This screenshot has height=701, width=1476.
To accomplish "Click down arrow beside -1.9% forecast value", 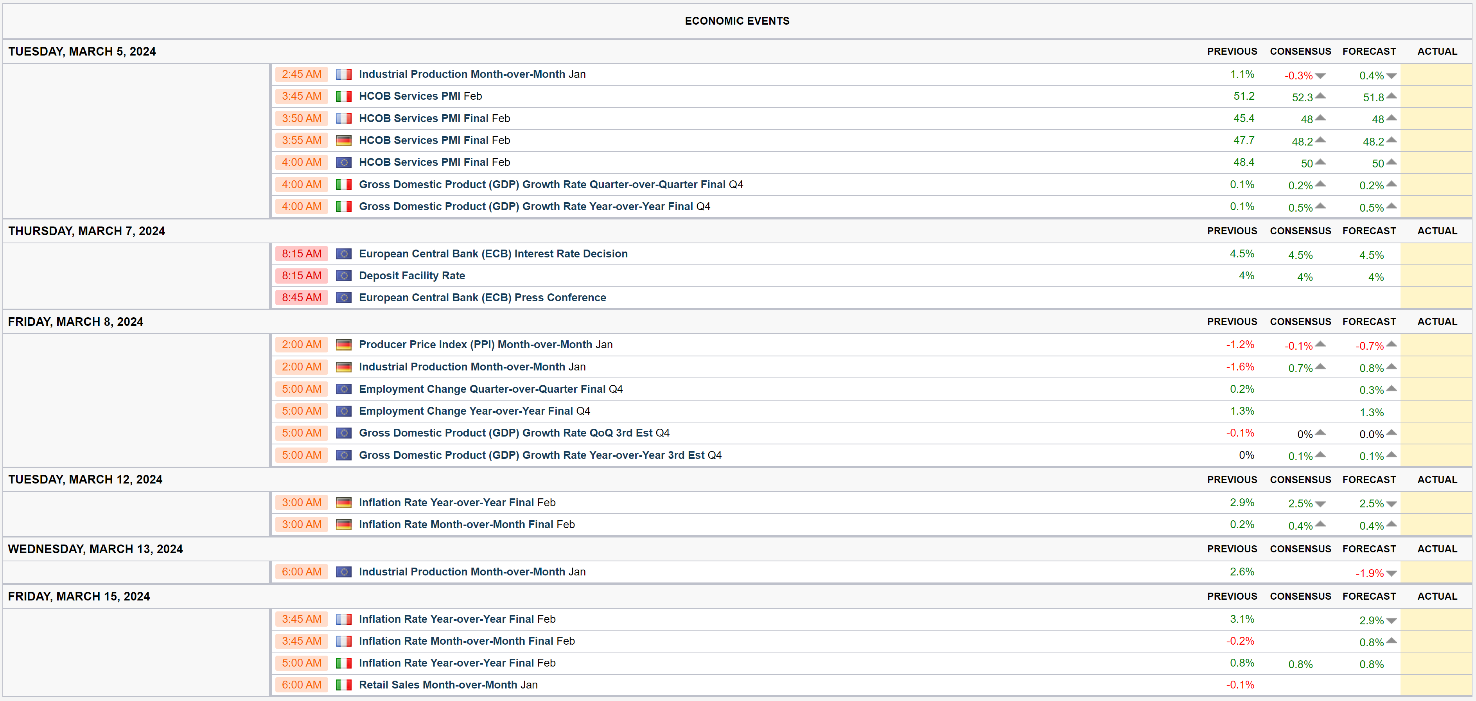I will coord(1391,573).
